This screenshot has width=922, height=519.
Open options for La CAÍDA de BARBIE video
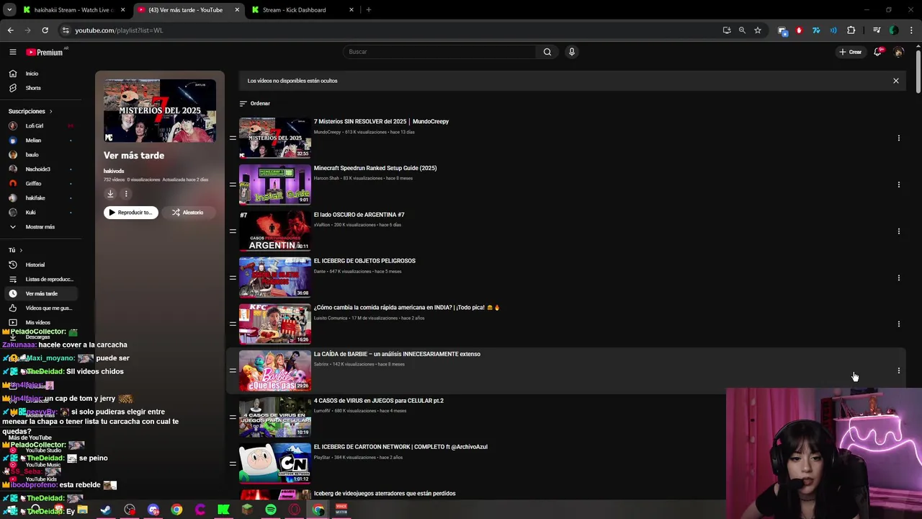[x=898, y=371]
